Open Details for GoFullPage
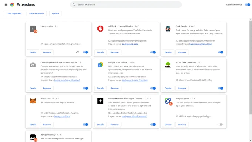This screenshot has height=142, width=252. coord(33,89)
